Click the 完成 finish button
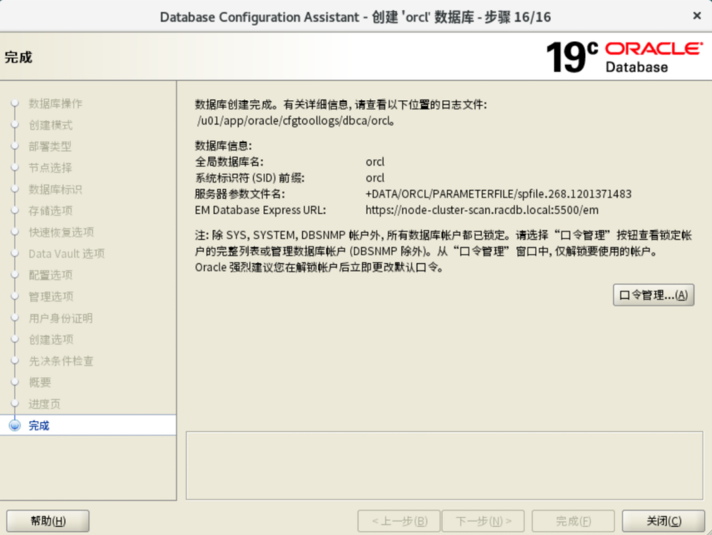Image resolution: width=712 pixels, height=535 pixels. (573, 521)
